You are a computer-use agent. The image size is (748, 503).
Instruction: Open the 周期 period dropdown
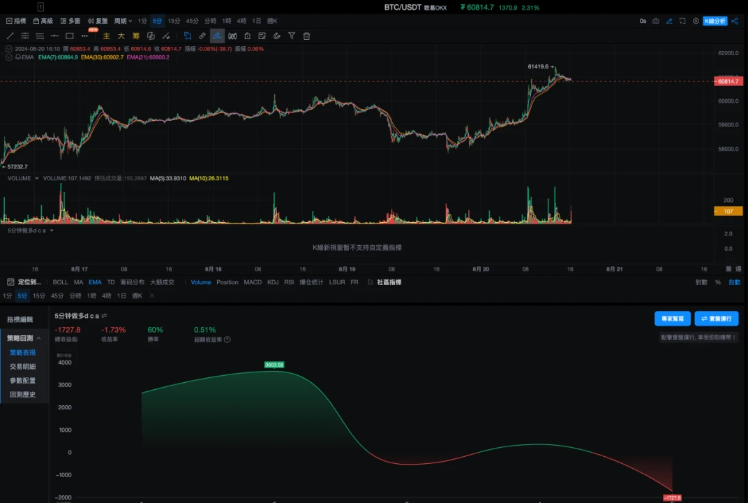[123, 21]
